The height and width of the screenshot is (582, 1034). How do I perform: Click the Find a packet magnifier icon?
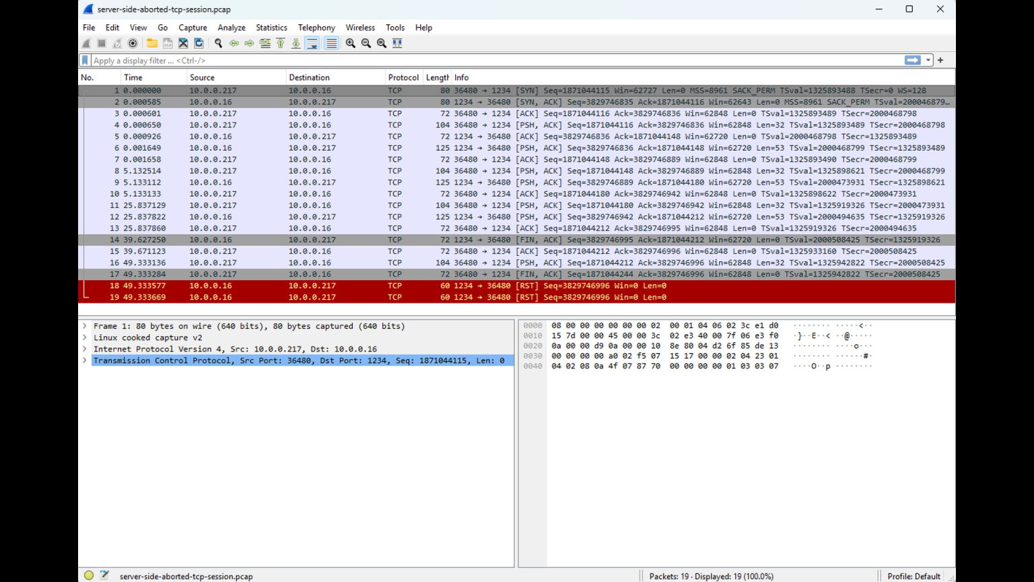pyautogui.click(x=218, y=43)
